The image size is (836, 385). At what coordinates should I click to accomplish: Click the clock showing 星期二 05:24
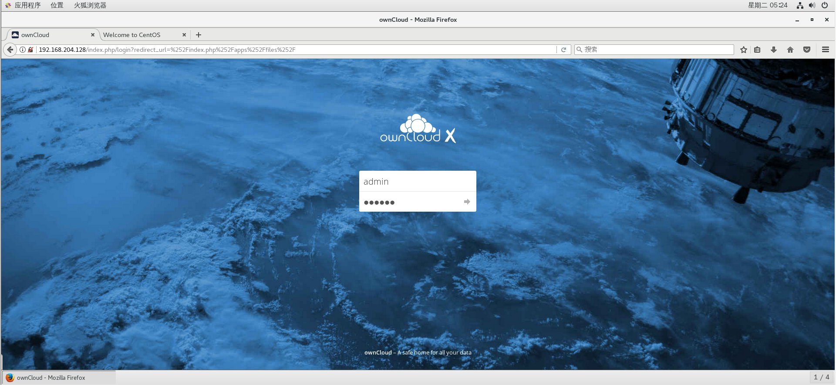(x=768, y=5)
